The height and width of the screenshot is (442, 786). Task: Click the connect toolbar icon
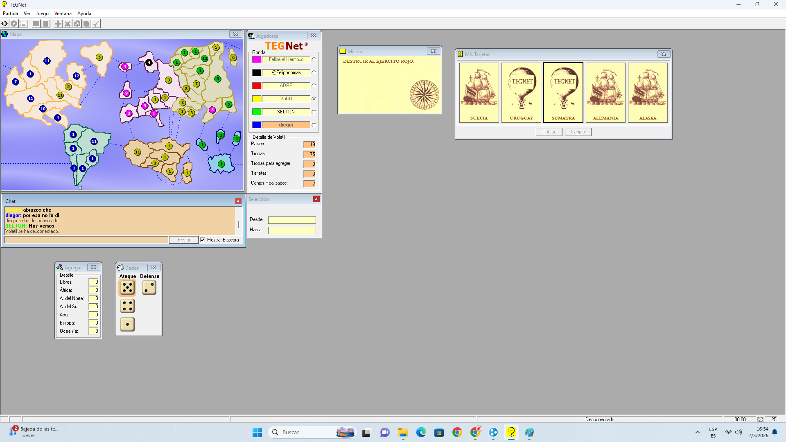(5, 24)
